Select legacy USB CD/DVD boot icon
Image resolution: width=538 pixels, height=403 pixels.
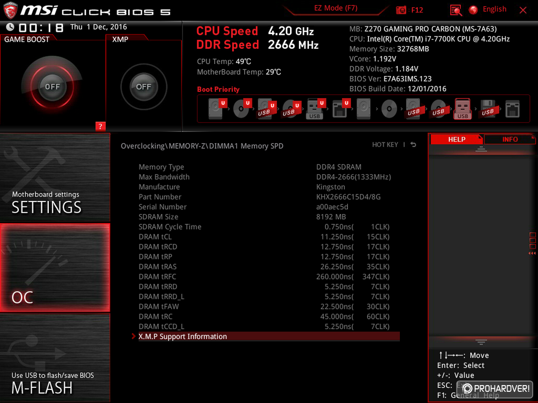coord(438,109)
